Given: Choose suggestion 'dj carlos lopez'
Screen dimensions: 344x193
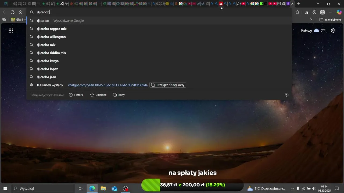Looking at the screenshot, I should (159, 69).
